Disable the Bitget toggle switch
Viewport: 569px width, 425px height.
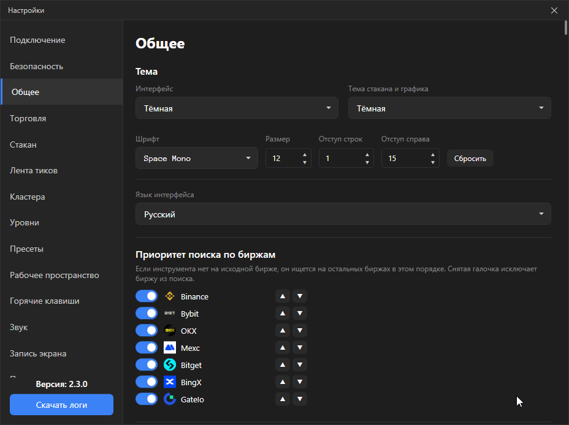[147, 365]
